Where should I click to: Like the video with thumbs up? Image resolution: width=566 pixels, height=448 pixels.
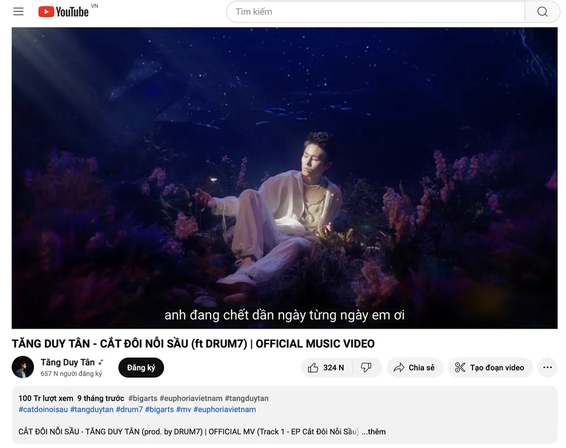pyautogui.click(x=327, y=368)
